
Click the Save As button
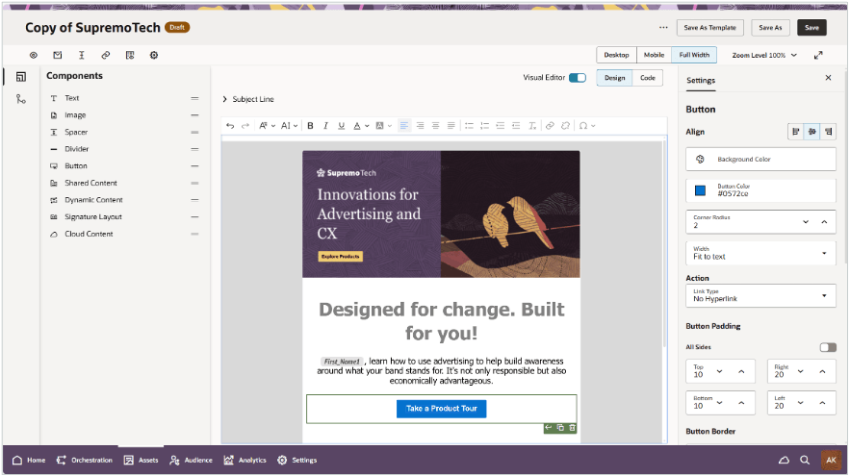pyautogui.click(x=770, y=28)
